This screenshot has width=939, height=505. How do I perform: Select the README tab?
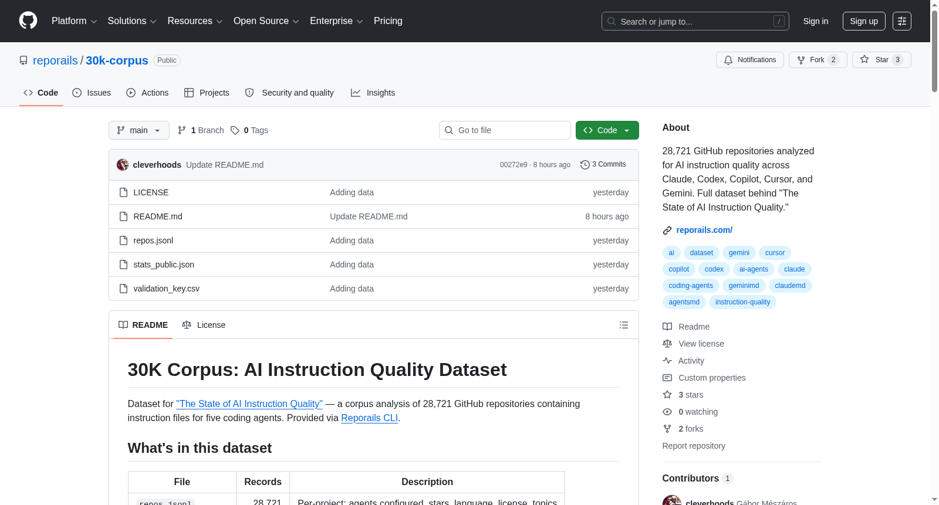tap(143, 325)
